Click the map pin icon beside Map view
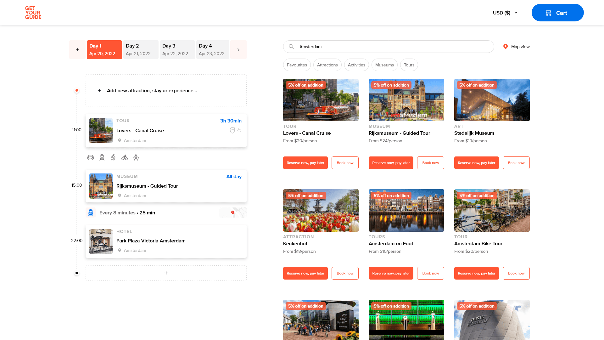The image size is (604, 340). coord(506,47)
